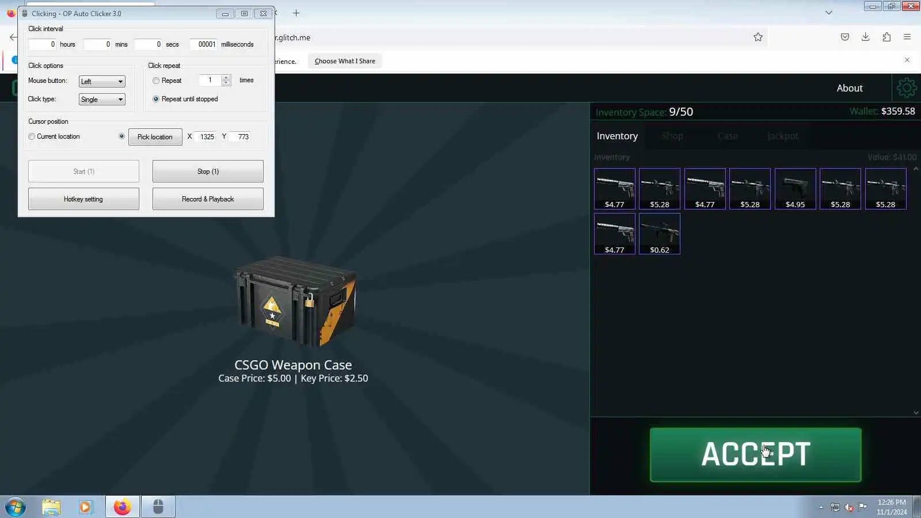Open the network tray icon
This screenshot has height=518, width=921.
click(x=835, y=507)
